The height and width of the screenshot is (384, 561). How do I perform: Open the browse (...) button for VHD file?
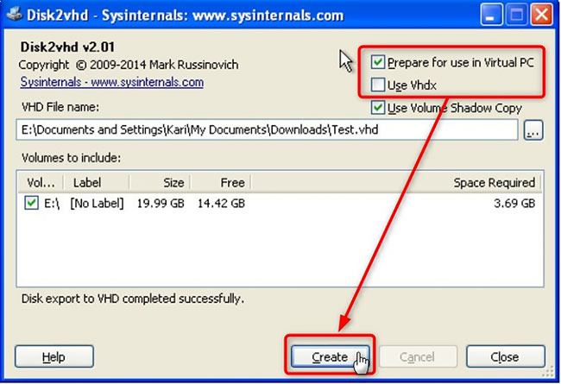coord(533,130)
